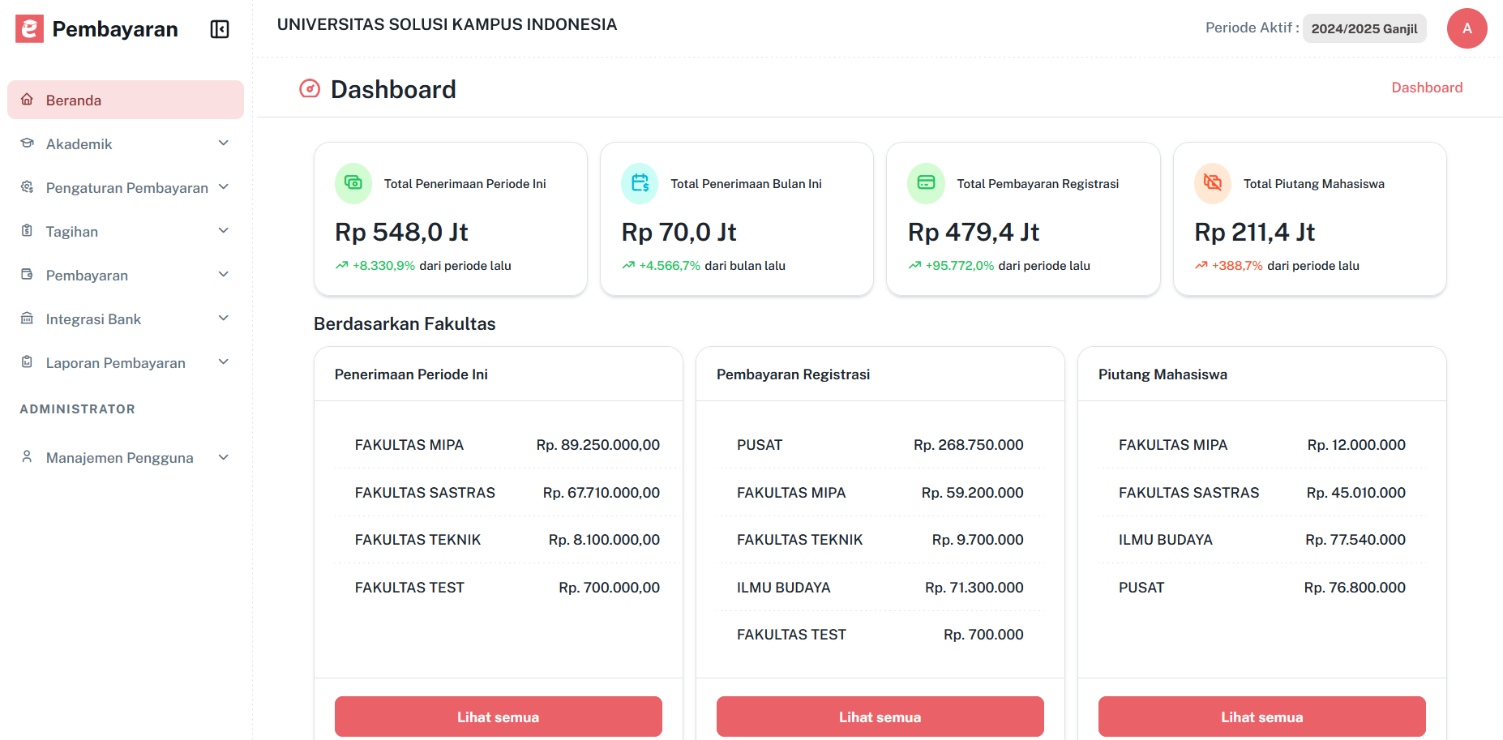
Task: Open the Laporan Pembayaran dropdown
Action: coord(223,362)
